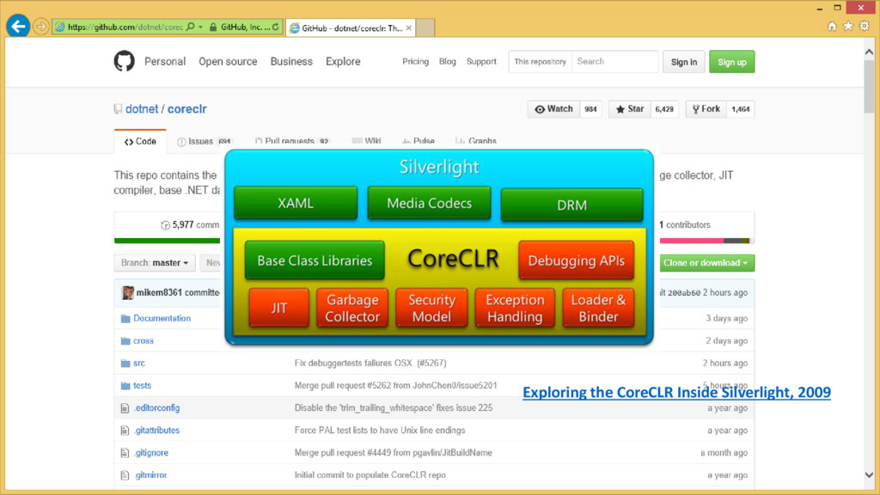Open the Code tab
Screen dimensions: 880x495
(x=140, y=142)
